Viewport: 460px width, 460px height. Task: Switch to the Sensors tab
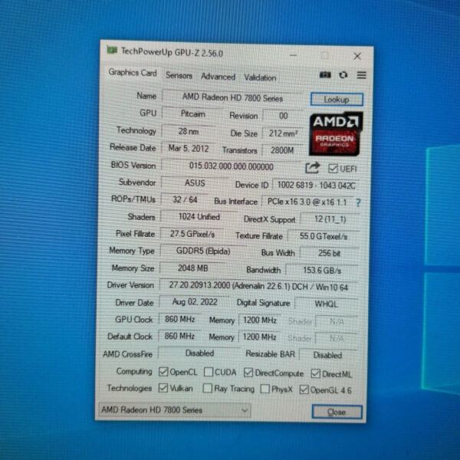click(179, 76)
